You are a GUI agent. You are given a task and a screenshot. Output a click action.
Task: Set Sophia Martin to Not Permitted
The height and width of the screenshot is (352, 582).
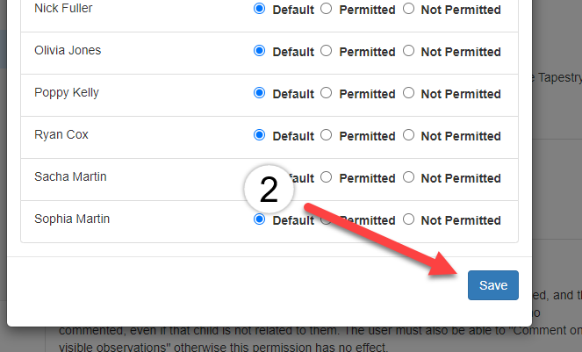(x=409, y=219)
